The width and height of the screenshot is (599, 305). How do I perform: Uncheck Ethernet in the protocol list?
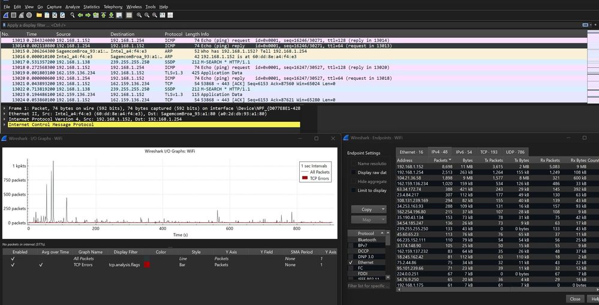pos(351,262)
